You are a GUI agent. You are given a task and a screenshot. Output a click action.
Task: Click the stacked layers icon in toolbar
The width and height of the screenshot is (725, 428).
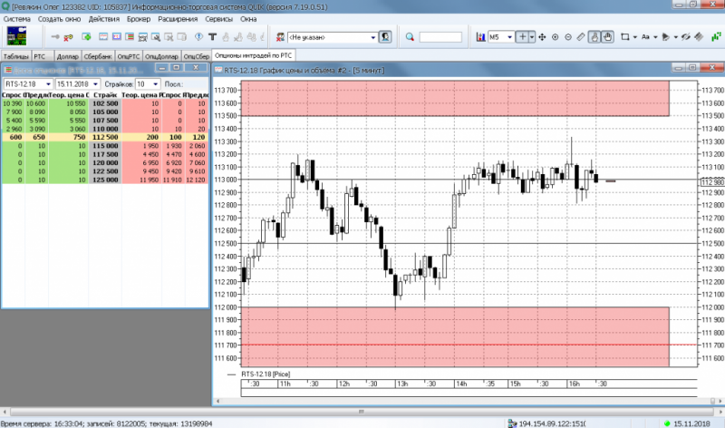[x=699, y=37]
